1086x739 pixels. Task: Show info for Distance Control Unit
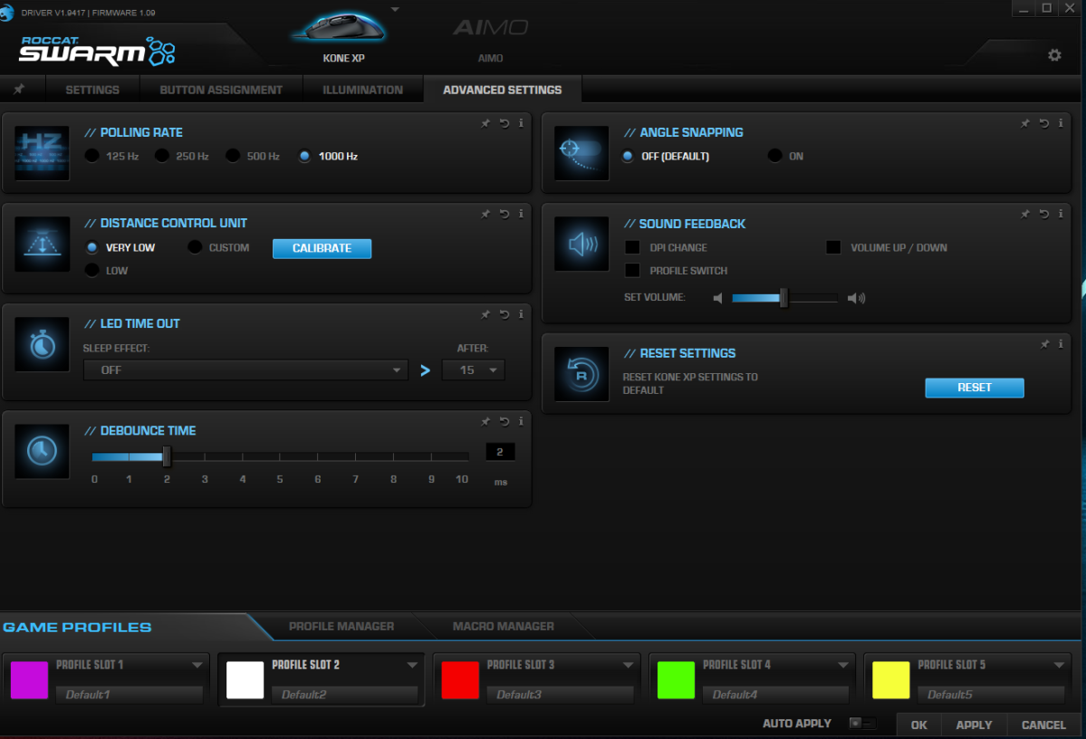click(x=521, y=214)
